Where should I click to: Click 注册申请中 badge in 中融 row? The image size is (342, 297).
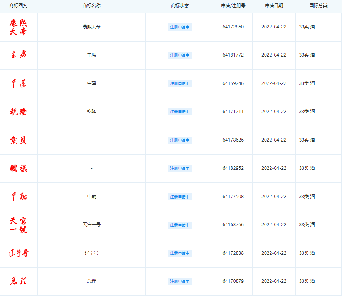(180, 197)
